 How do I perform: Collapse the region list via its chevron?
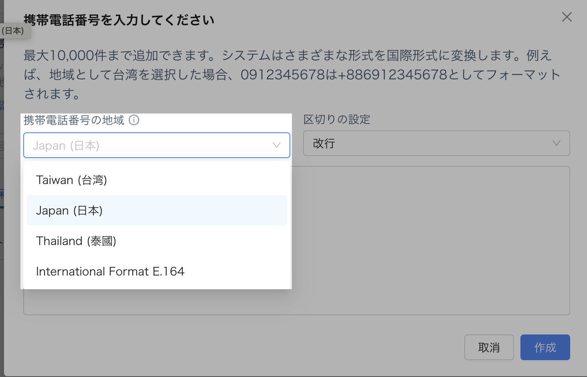276,145
